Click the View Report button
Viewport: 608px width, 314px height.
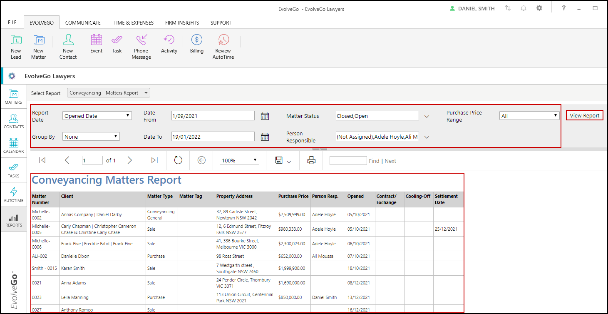click(x=584, y=115)
